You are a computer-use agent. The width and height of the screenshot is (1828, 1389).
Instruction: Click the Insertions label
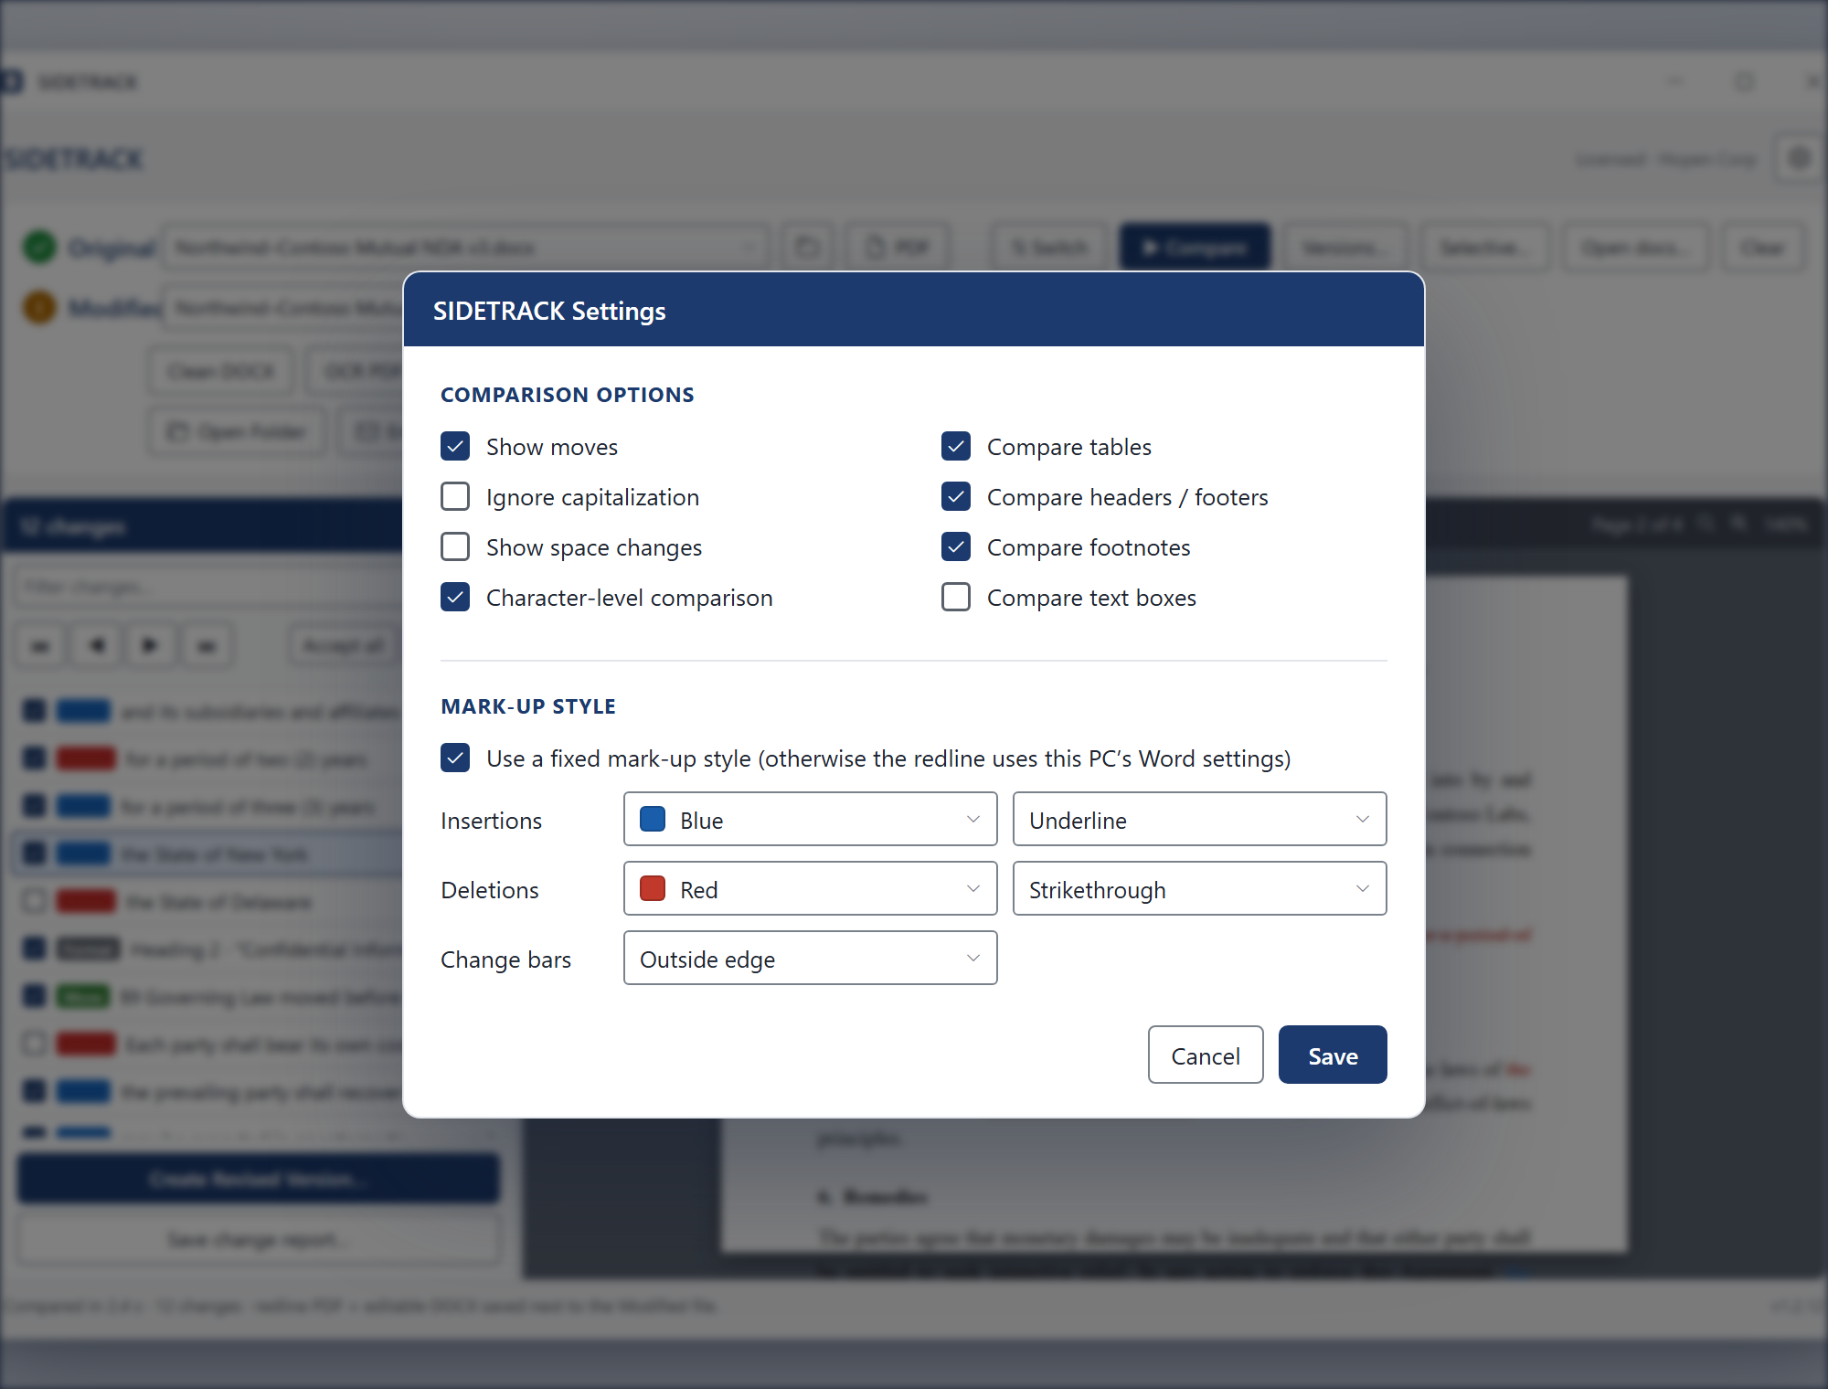click(x=491, y=821)
